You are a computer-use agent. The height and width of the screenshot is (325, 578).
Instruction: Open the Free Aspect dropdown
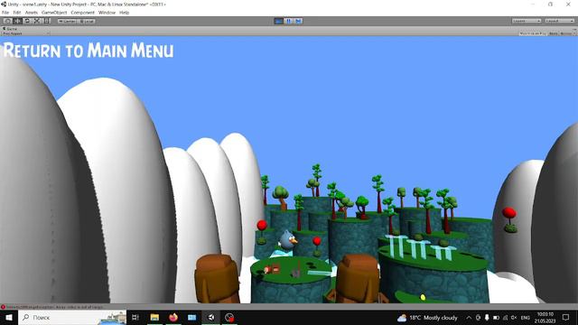(x=26, y=33)
